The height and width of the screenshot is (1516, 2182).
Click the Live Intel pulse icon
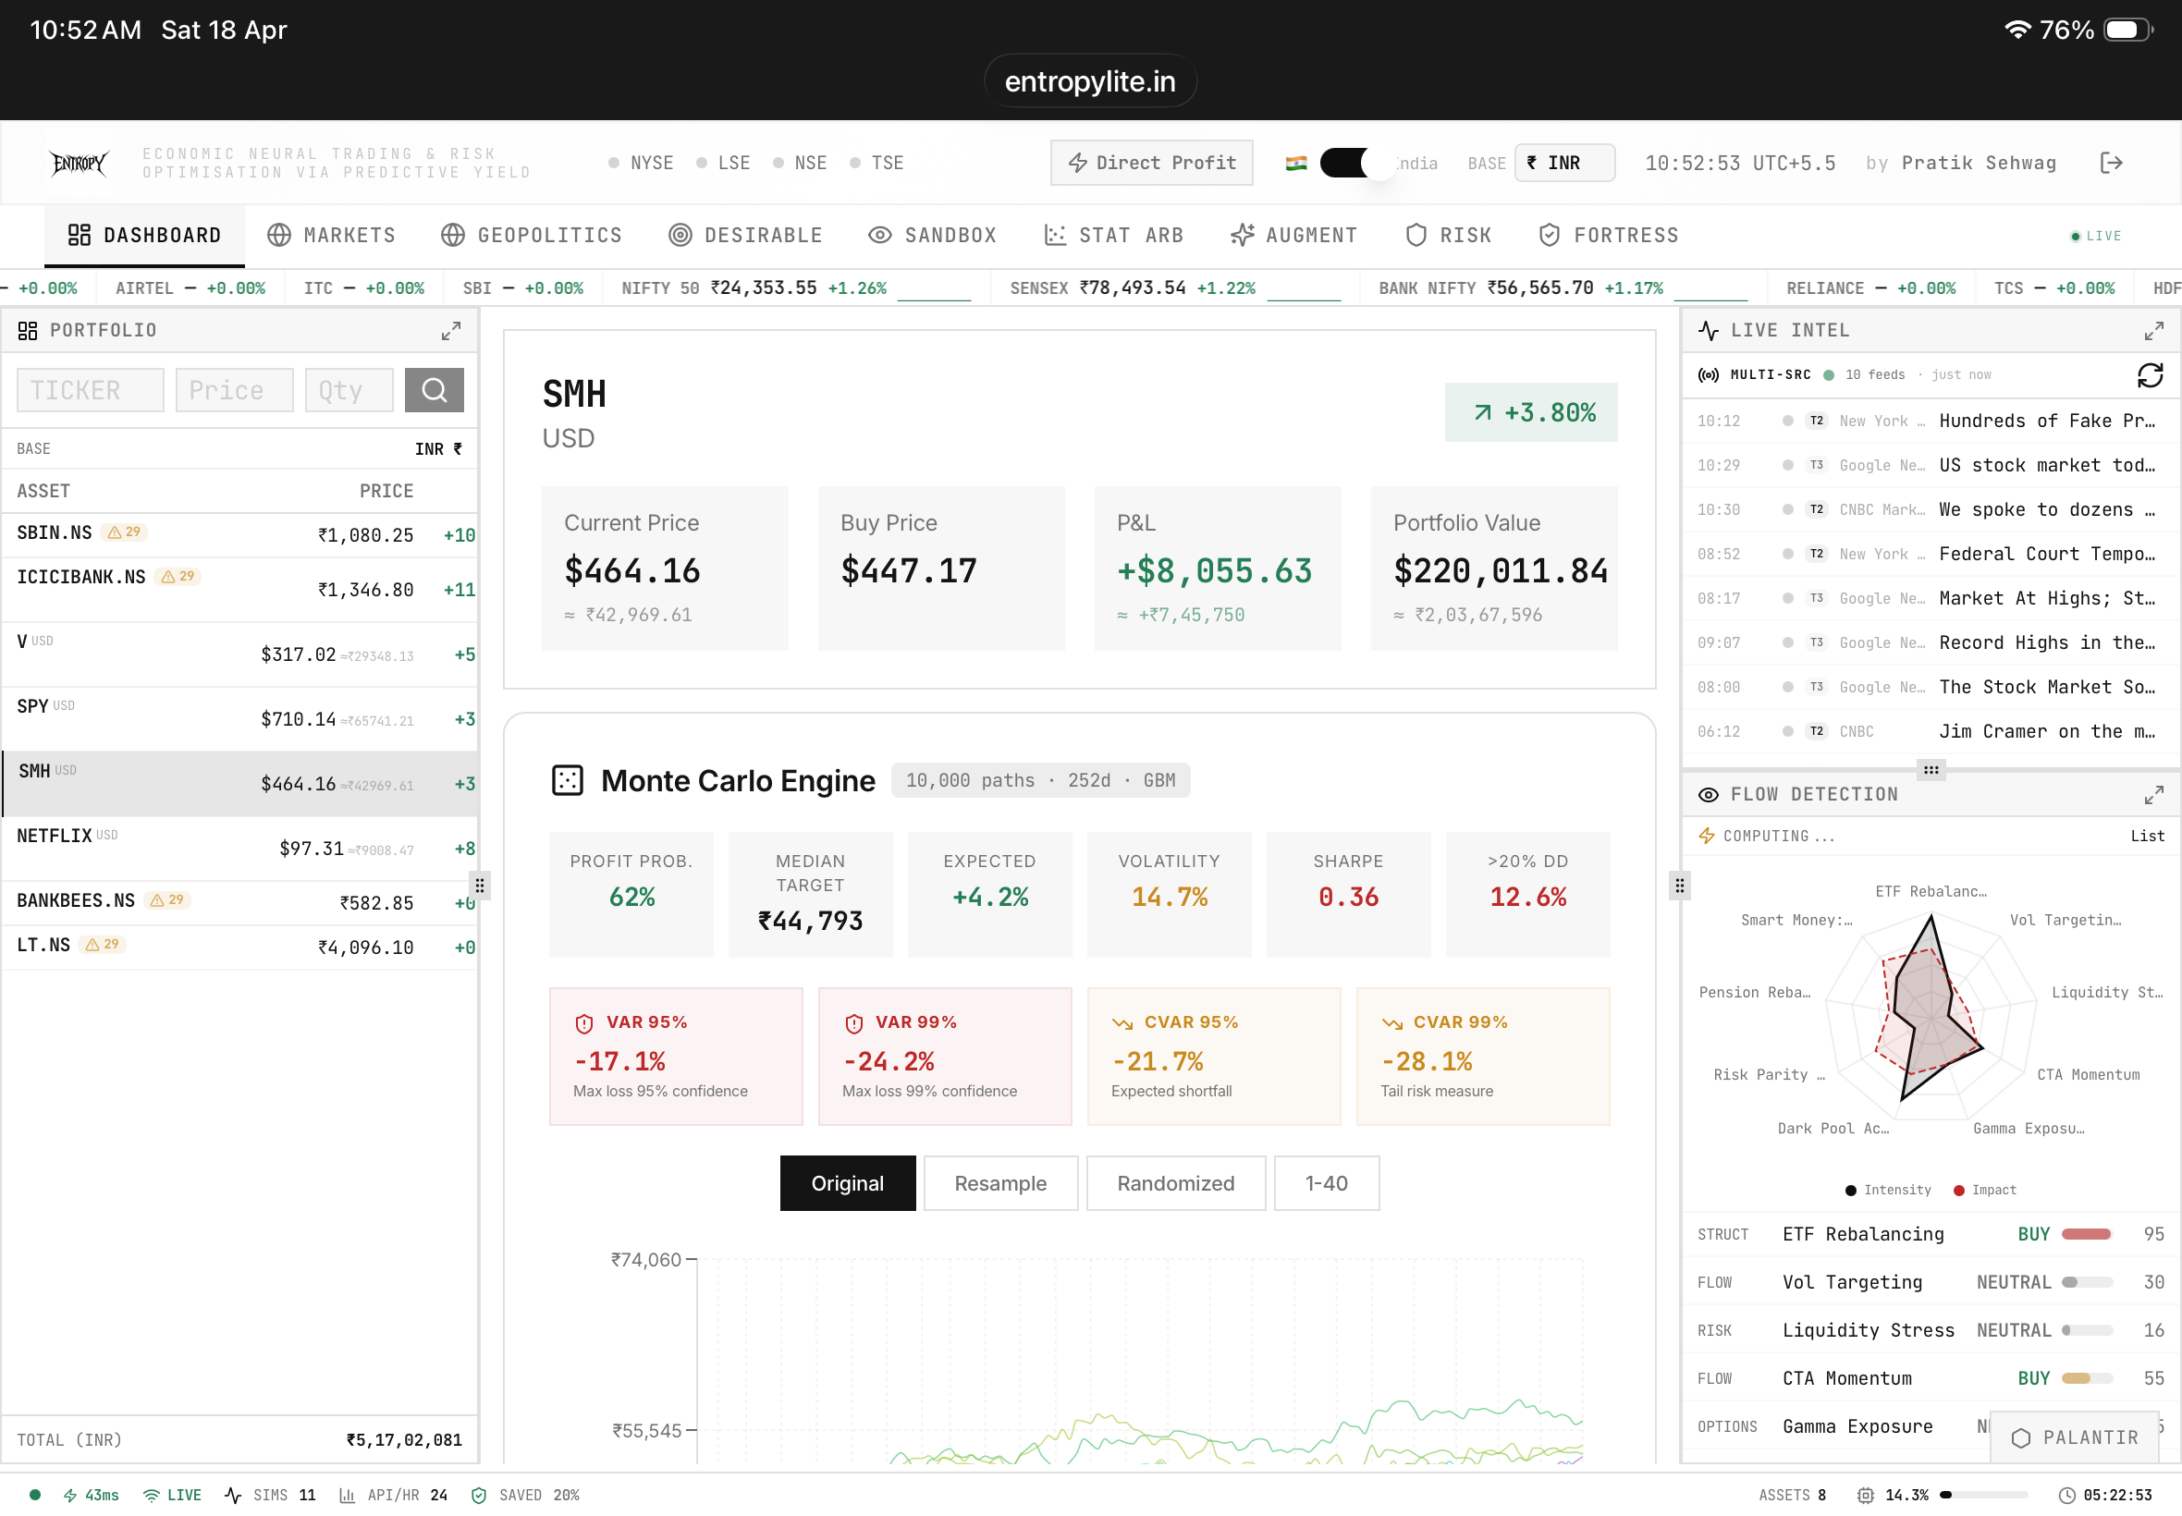1708,331
